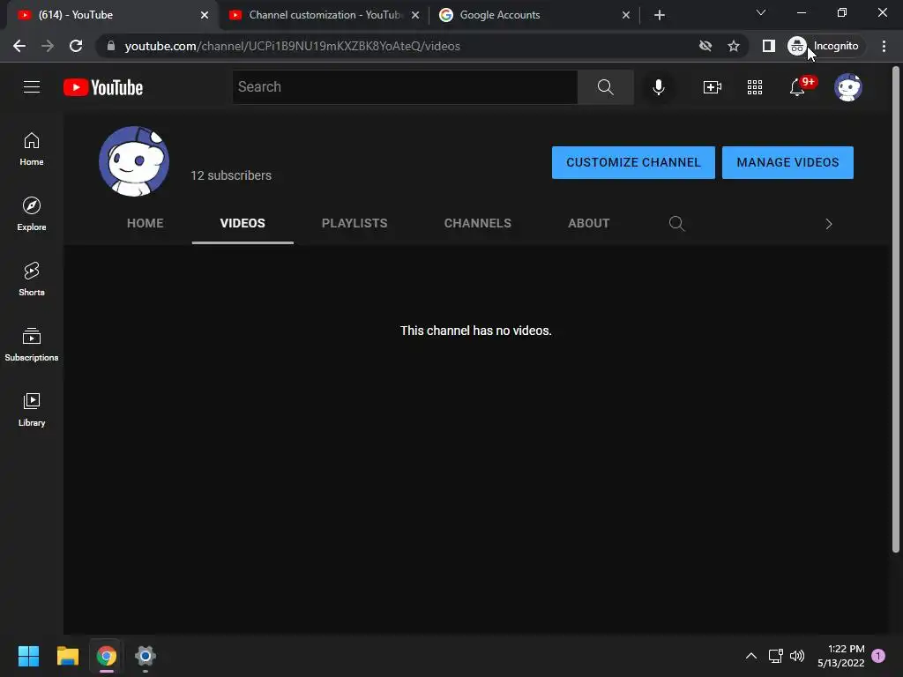Search within channel using magnifier icon
The width and height of the screenshot is (903, 677).
click(x=676, y=223)
